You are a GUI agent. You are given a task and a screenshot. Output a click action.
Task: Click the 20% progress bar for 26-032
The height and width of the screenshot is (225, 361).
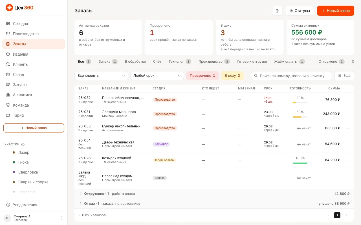[300, 103]
